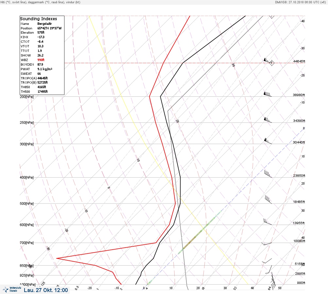The width and height of the screenshot is (328, 294).
Task: Click the SHOW value '26.2'
Action: pyautogui.click(x=40, y=56)
